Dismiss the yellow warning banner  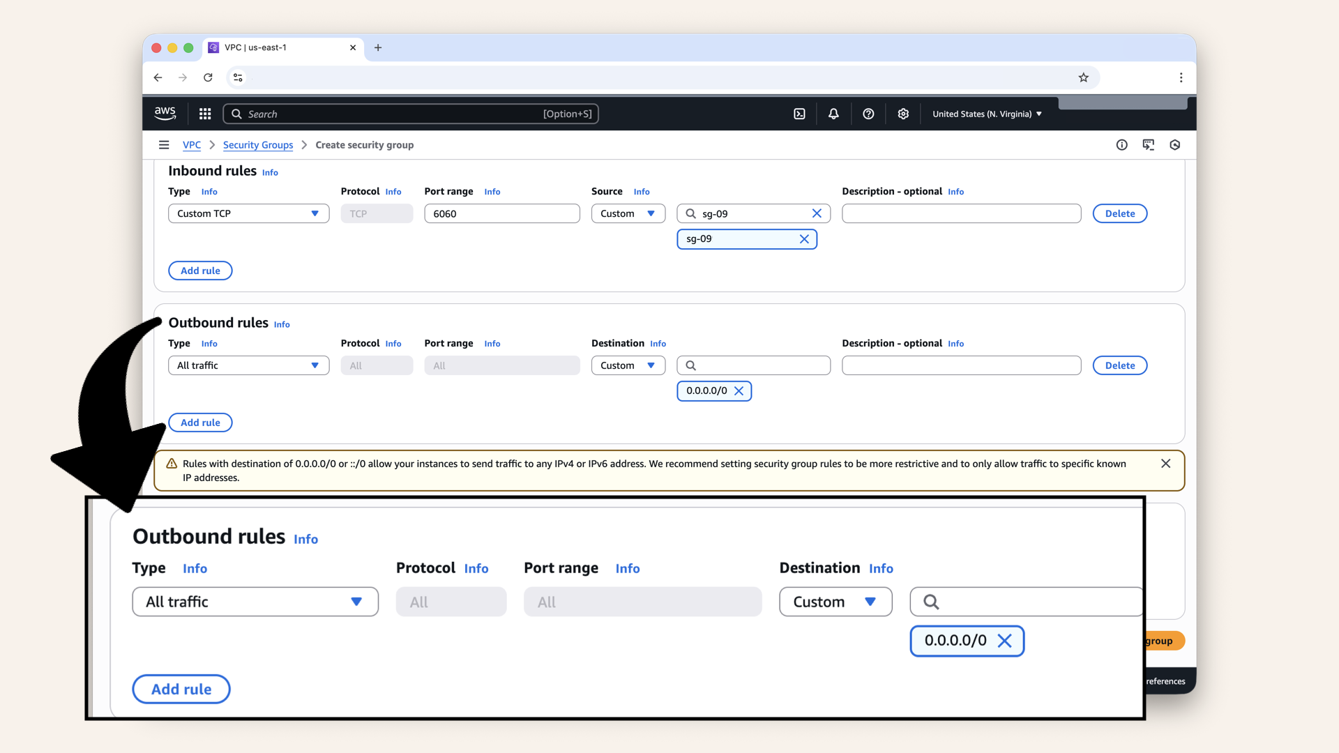[x=1165, y=464]
